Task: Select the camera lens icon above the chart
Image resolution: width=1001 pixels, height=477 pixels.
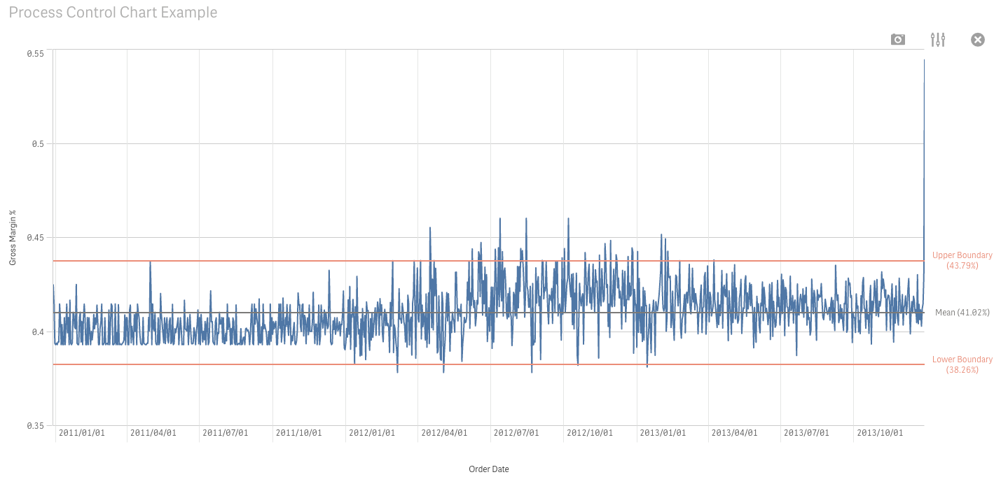Action: click(897, 39)
